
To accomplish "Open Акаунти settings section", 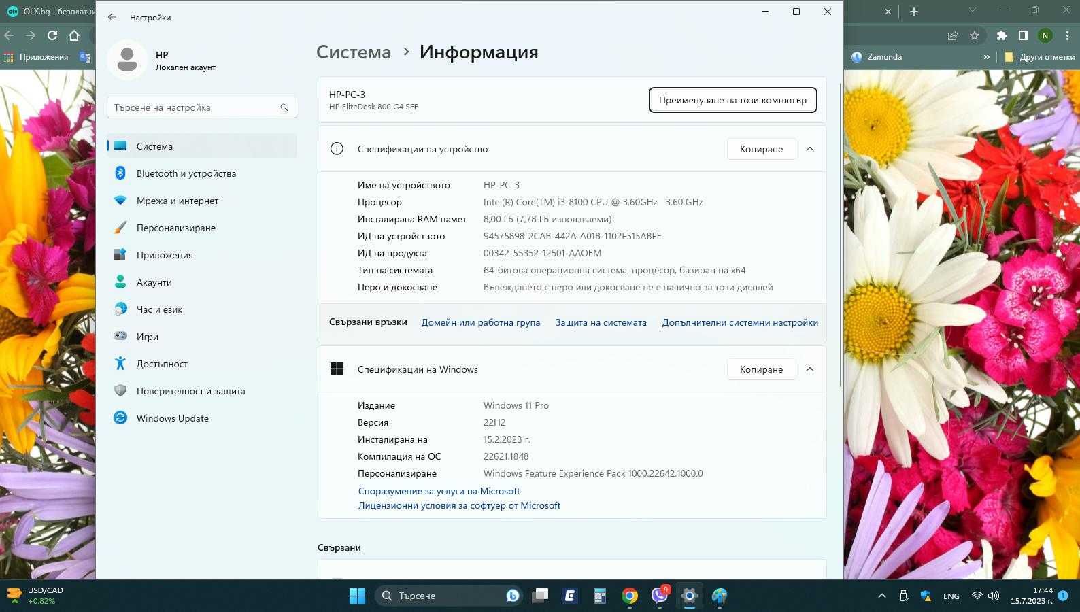I will click(201, 282).
